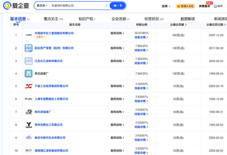
Task: Sort by 认缴出资日期 column arrows
Action: click(225, 25)
